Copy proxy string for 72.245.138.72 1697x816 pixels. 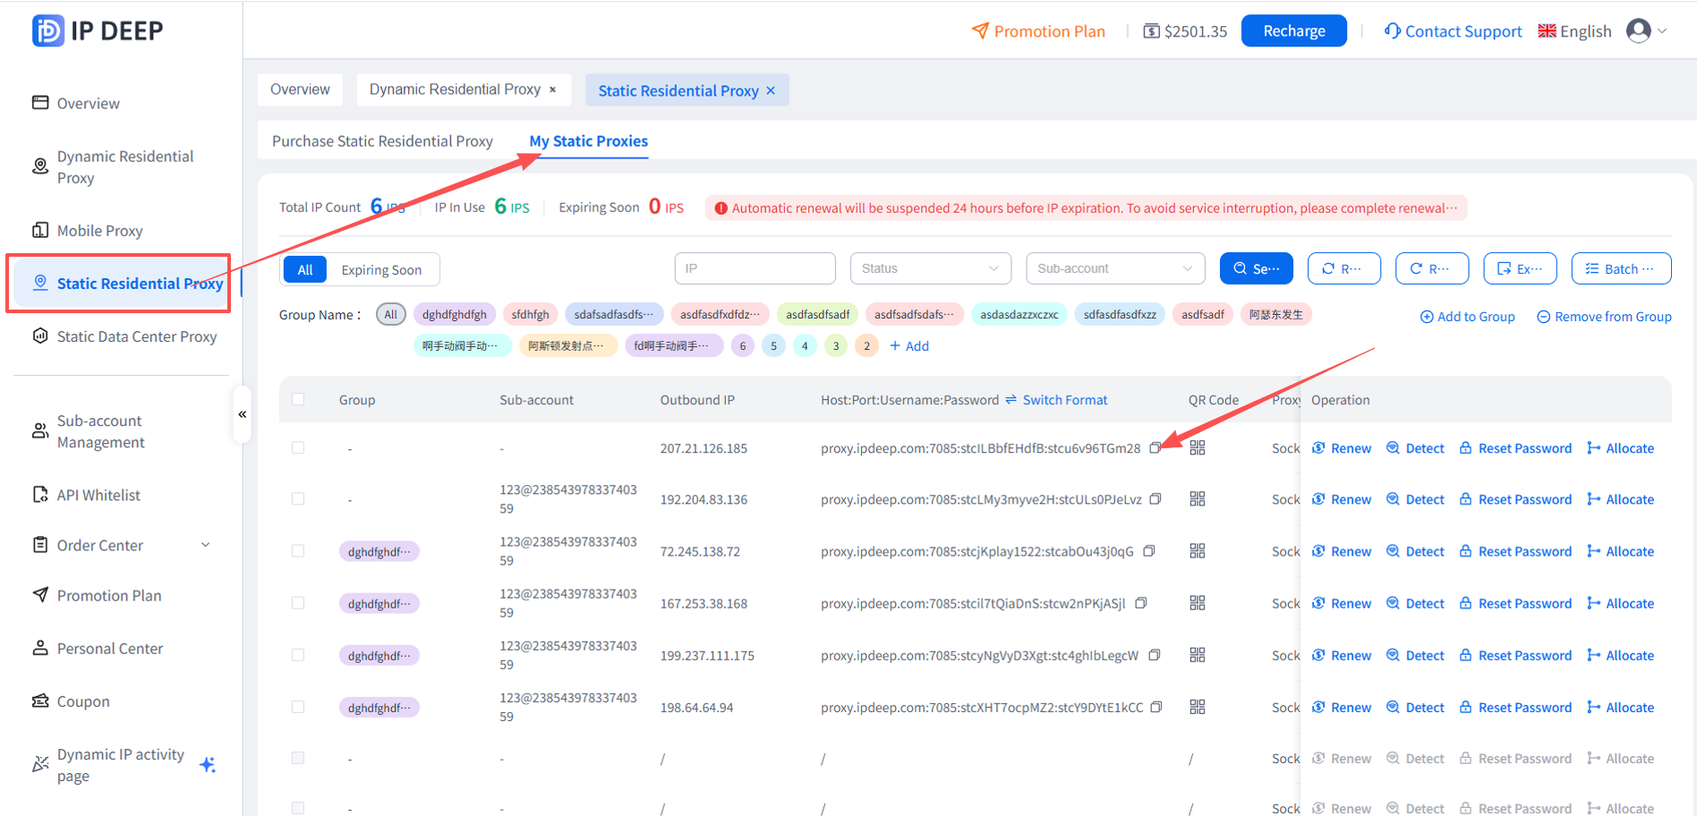[x=1149, y=550]
